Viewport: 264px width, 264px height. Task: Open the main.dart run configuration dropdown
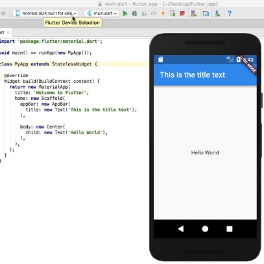pos(101,14)
